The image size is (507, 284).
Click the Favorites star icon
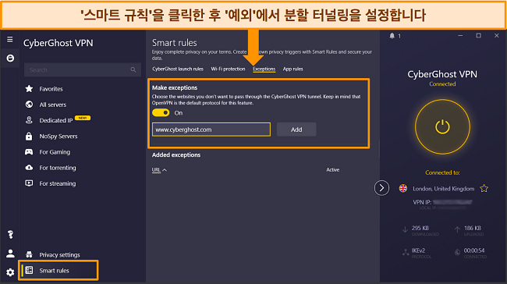tap(29, 89)
